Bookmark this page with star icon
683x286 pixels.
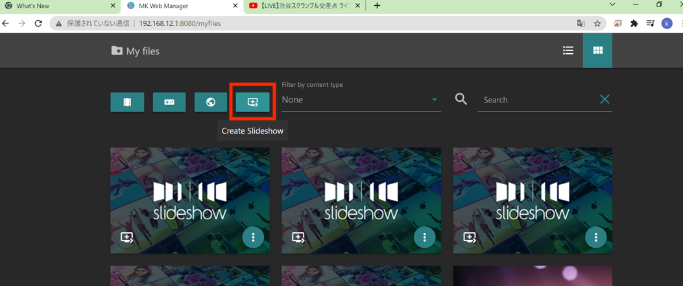tap(597, 23)
